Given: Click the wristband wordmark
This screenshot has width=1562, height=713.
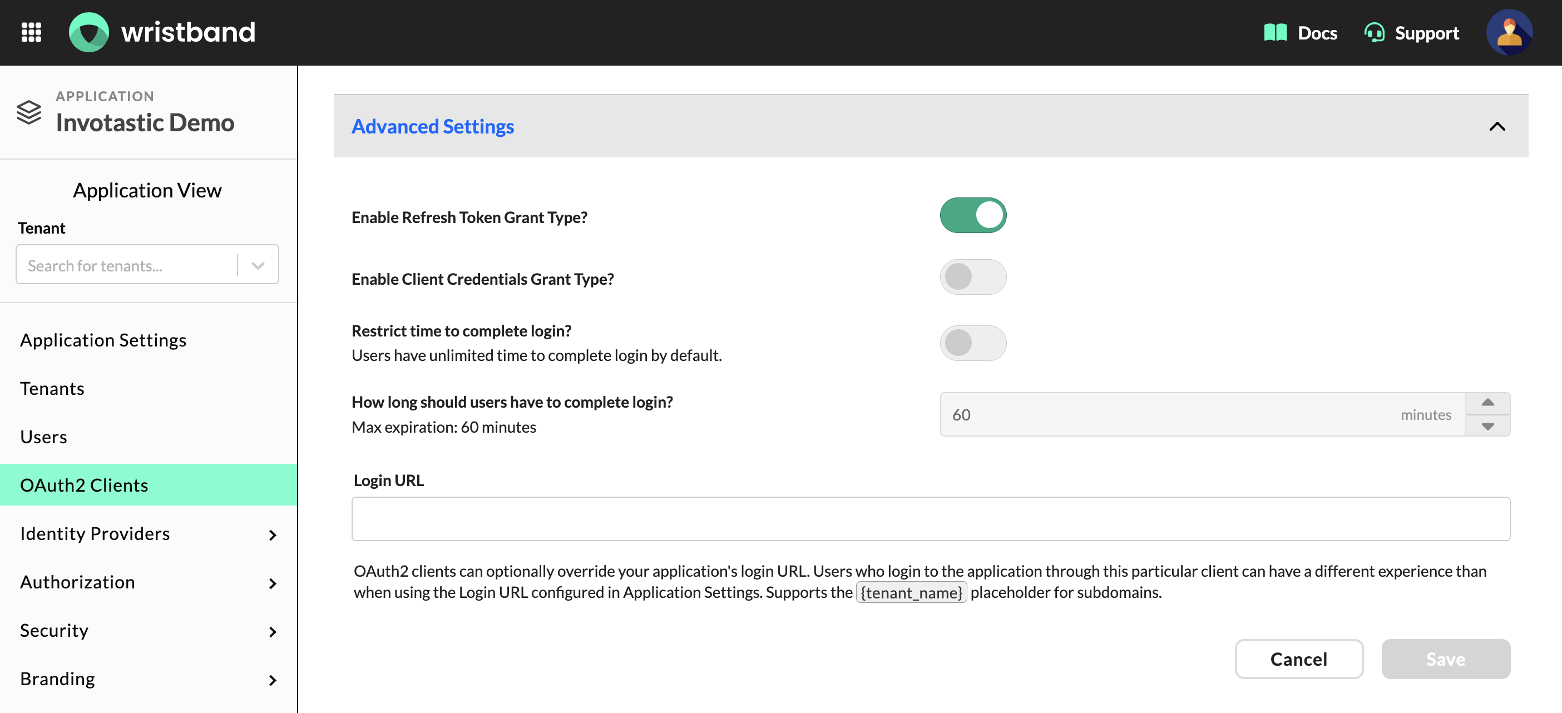Looking at the screenshot, I should [188, 32].
